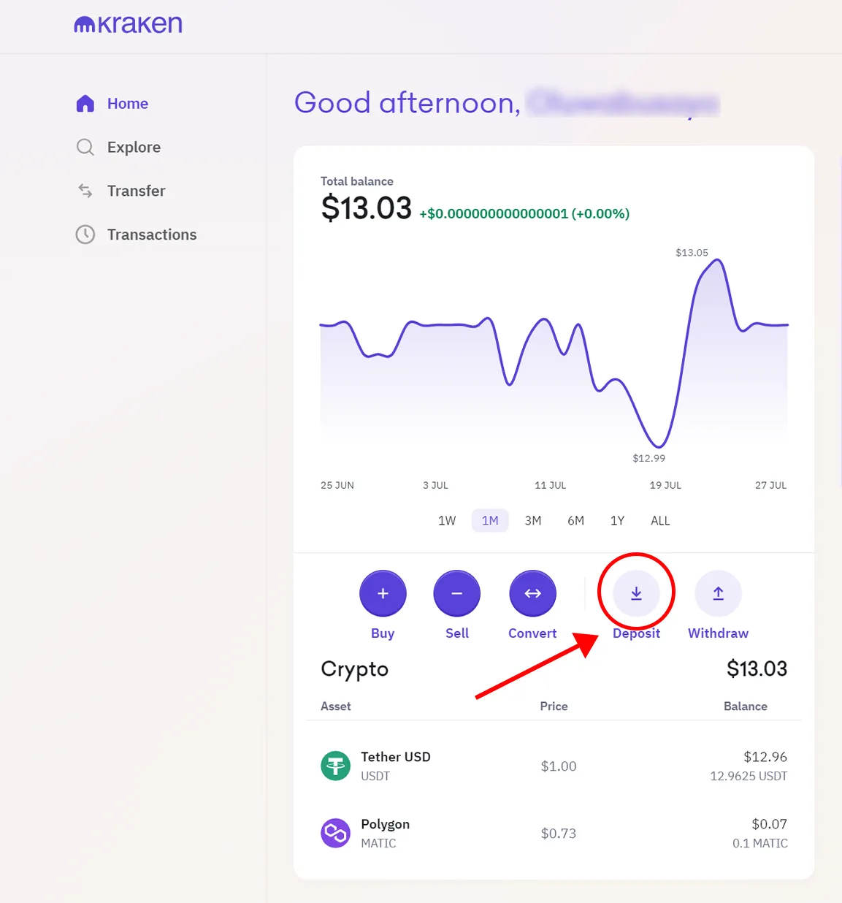Navigate to Transactions in the sidebar
The width and height of the screenshot is (842, 903).
pos(152,235)
